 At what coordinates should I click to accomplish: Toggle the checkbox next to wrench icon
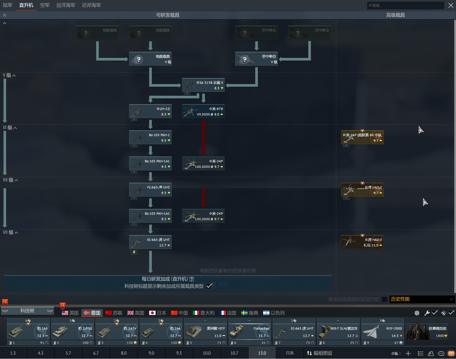[435, 313]
